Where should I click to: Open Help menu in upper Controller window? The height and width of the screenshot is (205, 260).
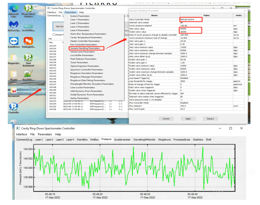81,12
